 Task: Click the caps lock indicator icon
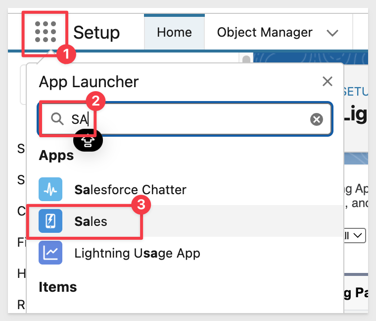[88, 141]
